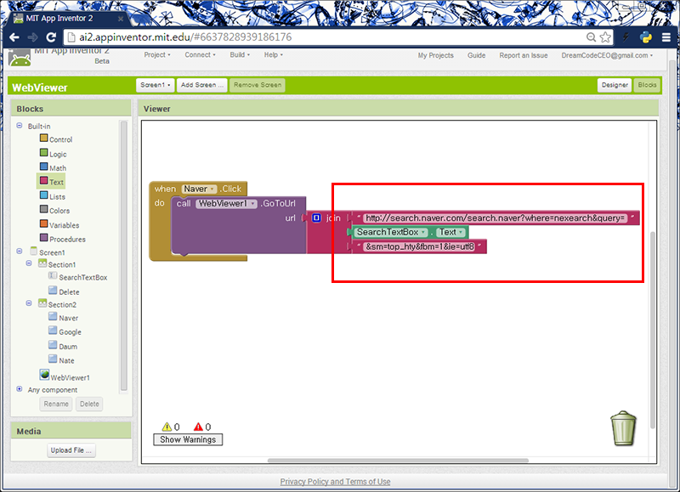Open the Procedures blocks drawer

click(62, 239)
